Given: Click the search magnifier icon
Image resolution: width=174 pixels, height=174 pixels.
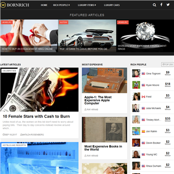Looking at the screenshot, I should pos(154,5).
